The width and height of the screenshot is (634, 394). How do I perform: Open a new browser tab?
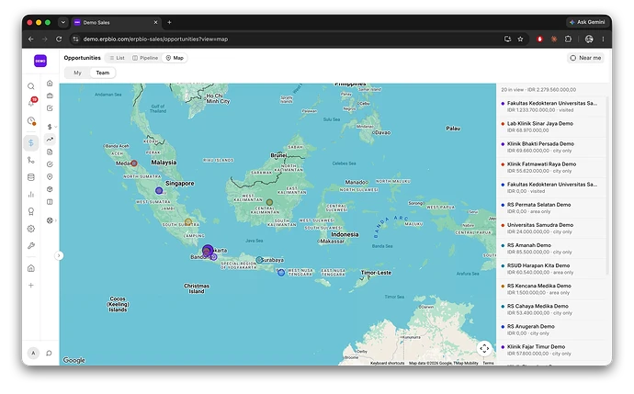pyautogui.click(x=169, y=23)
